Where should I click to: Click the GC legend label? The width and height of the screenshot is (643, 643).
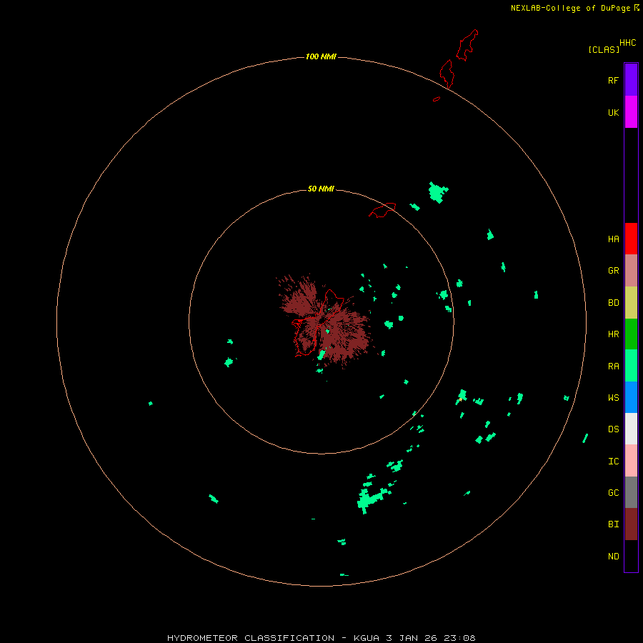tap(613, 493)
